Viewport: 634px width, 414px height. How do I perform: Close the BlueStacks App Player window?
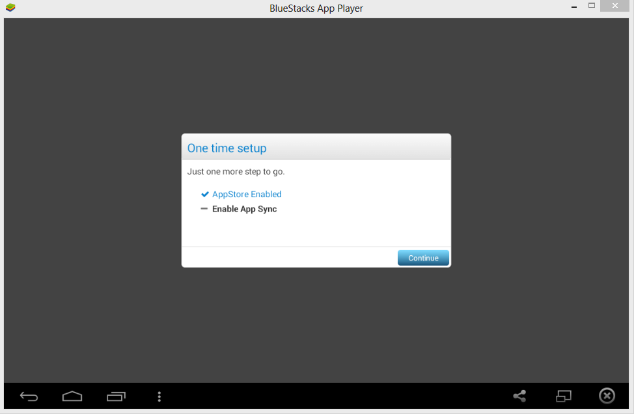click(x=615, y=6)
